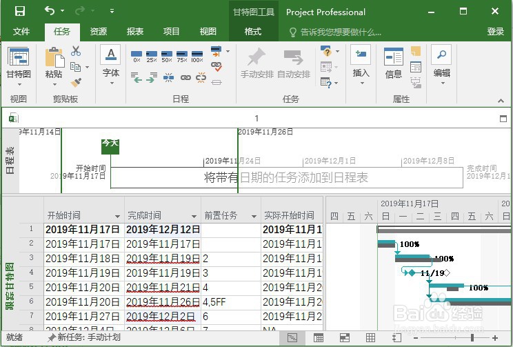This screenshot has height=347, width=513.
Task: Switch to Team Planner view in the status bar
Action: pos(345,338)
